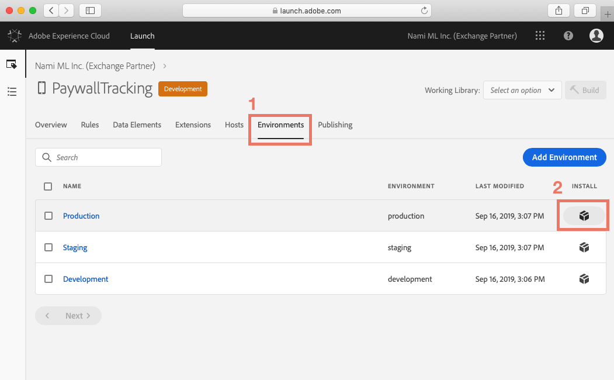Image resolution: width=614 pixels, height=380 pixels.
Task: Open the Working Library dropdown
Action: click(x=522, y=90)
